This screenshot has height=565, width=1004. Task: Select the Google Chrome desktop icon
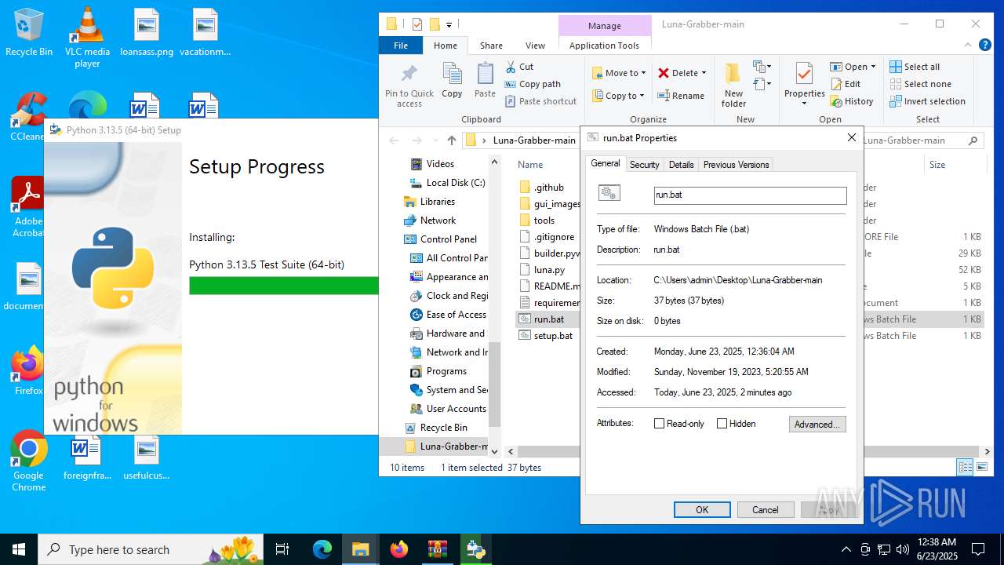pos(29,461)
